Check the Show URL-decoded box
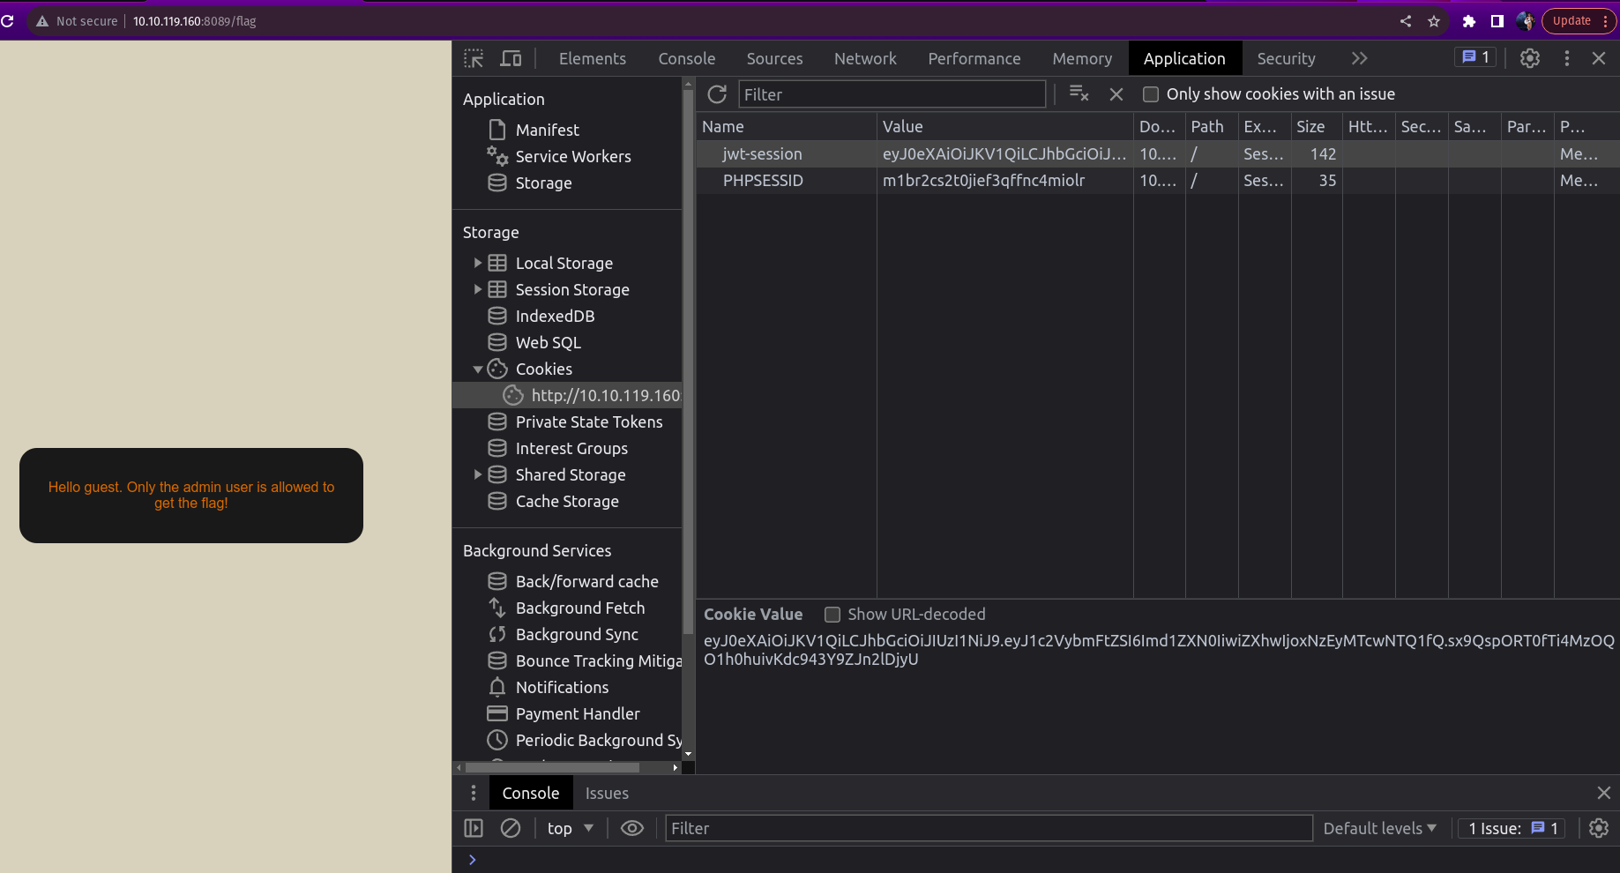The image size is (1620, 873). pyautogui.click(x=832, y=615)
